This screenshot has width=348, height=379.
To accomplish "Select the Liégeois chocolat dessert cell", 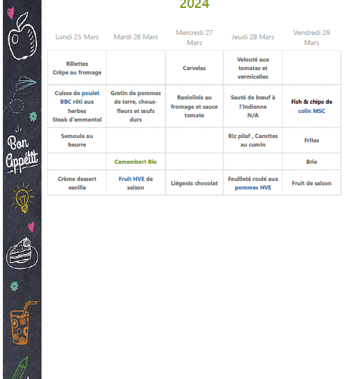I will 194,183.
